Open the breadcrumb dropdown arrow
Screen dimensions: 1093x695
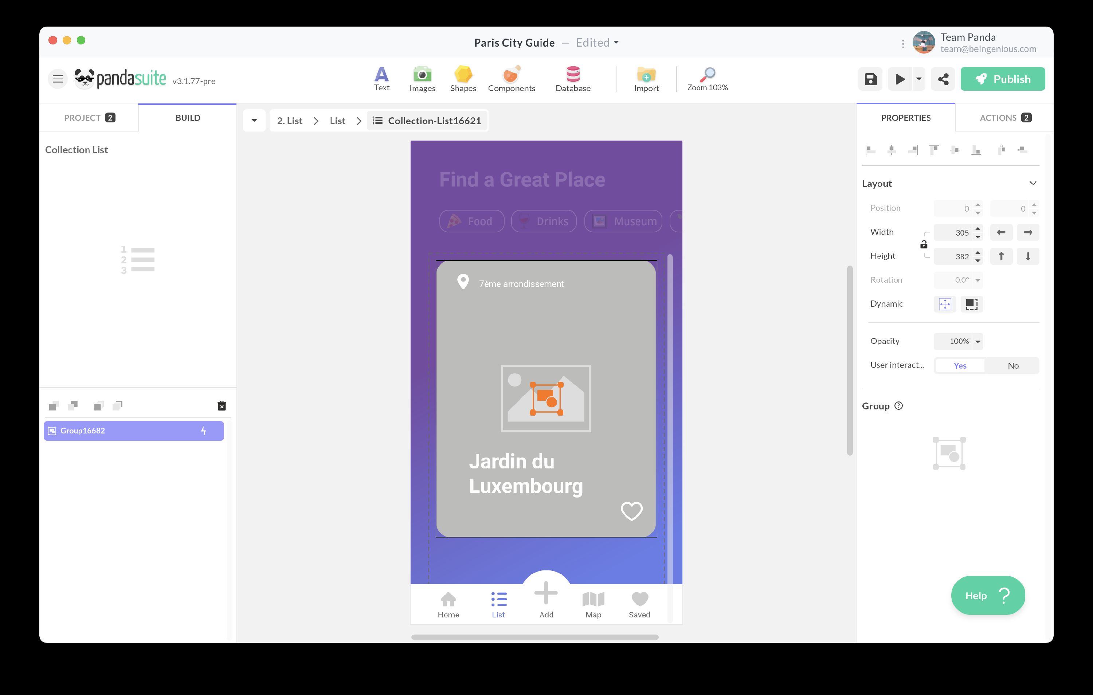[254, 120]
